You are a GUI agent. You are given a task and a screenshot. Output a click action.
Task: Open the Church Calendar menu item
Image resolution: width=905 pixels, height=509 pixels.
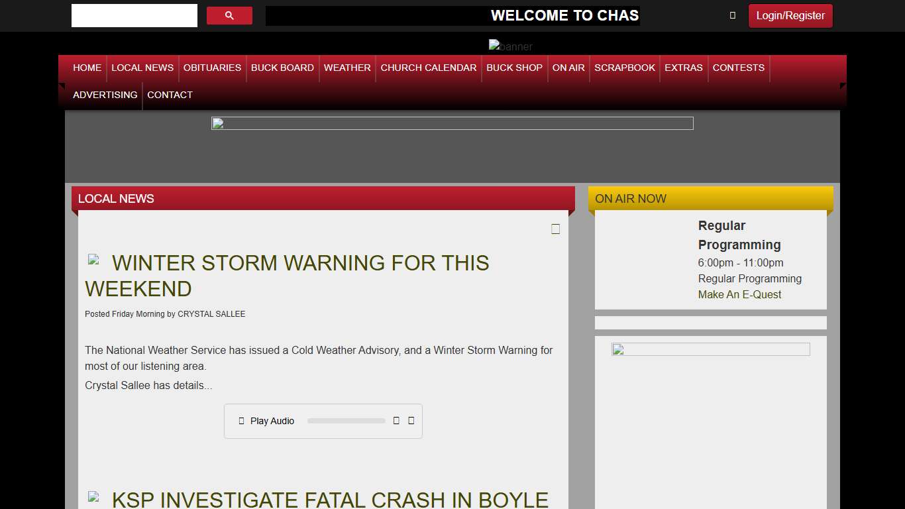click(x=428, y=68)
